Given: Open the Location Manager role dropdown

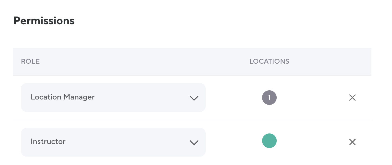Looking at the screenshot, I should click(x=113, y=97).
